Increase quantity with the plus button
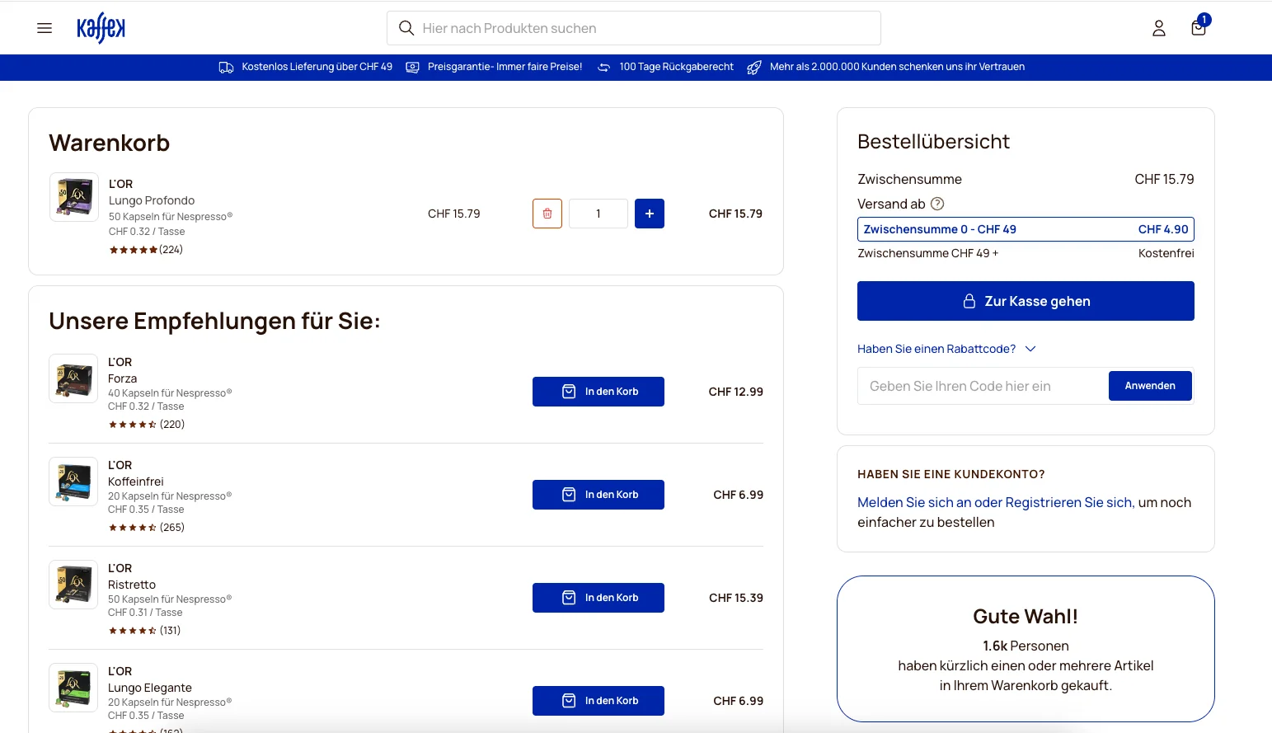Screen dimensions: 1272x733 click(650, 213)
